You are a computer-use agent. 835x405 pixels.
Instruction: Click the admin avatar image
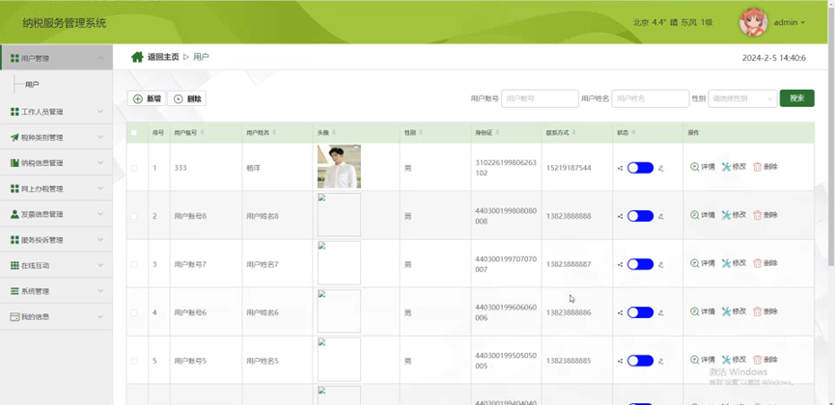pos(754,22)
